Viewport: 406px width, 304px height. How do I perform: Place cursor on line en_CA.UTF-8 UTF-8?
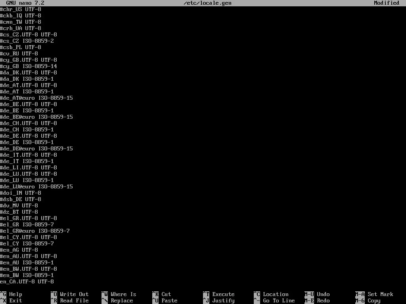(27, 281)
